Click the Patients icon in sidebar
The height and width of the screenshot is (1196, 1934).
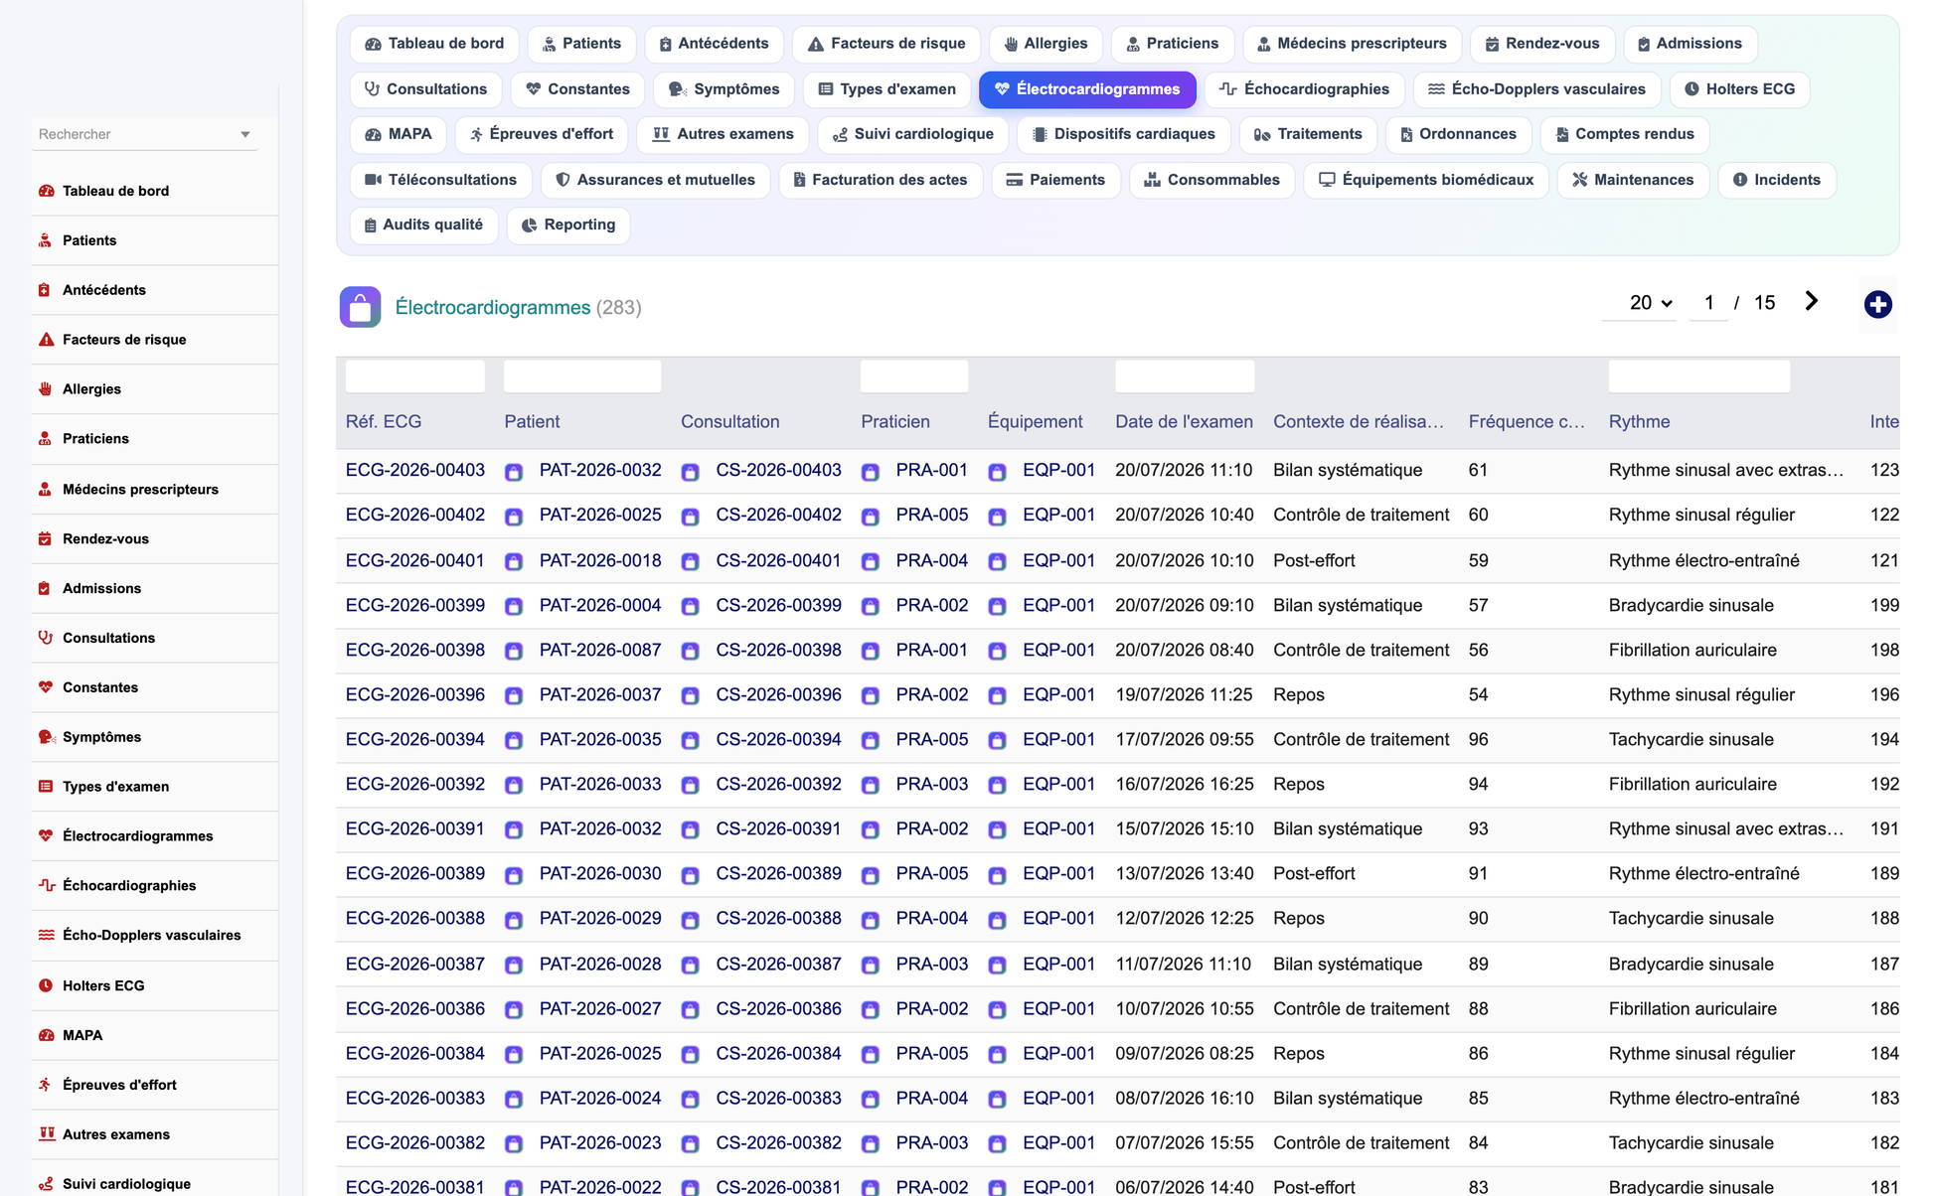pyautogui.click(x=46, y=240)
